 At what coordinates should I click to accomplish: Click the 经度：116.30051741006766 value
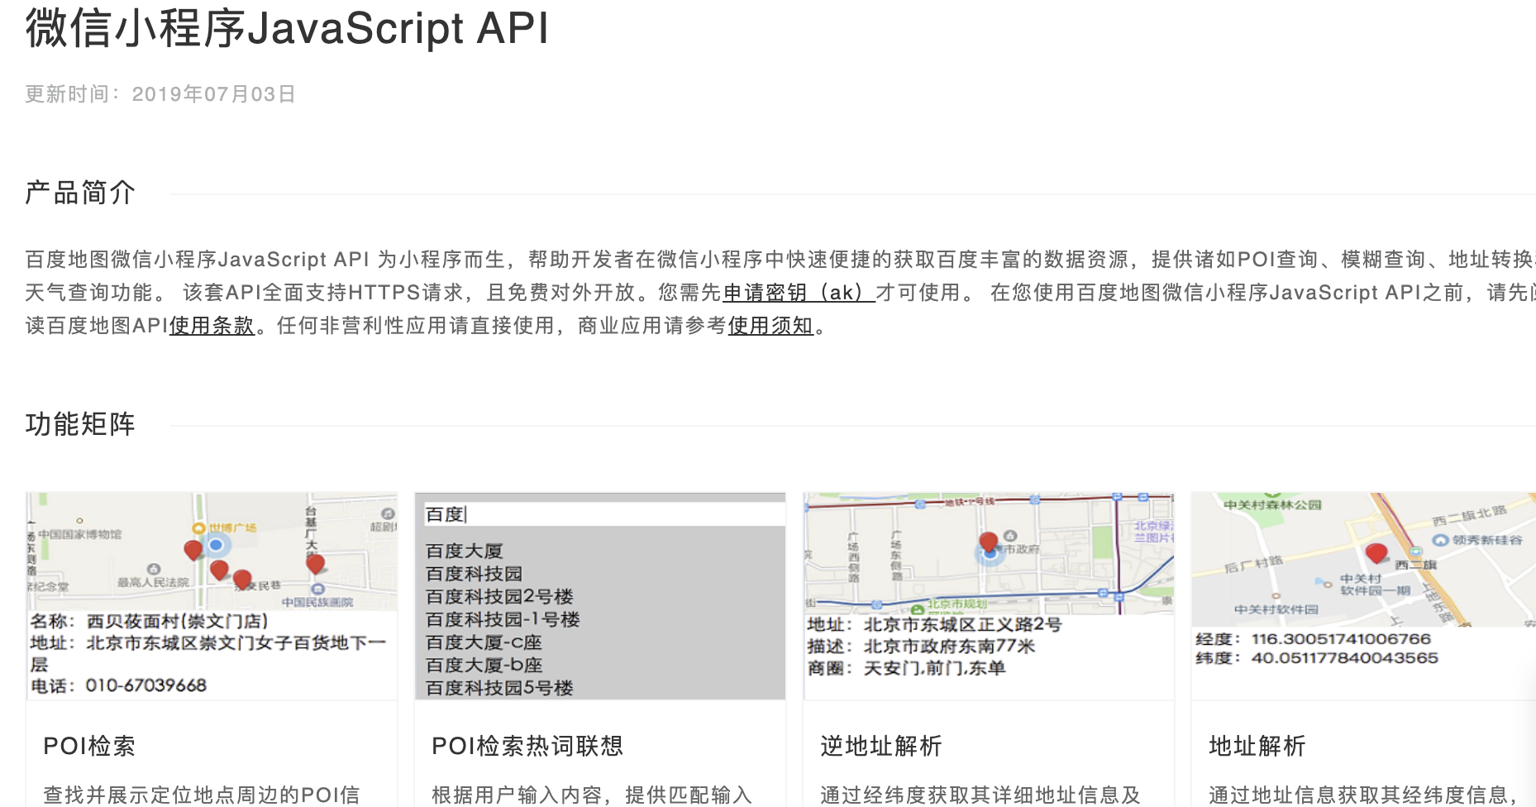(x=1313, y=639)
